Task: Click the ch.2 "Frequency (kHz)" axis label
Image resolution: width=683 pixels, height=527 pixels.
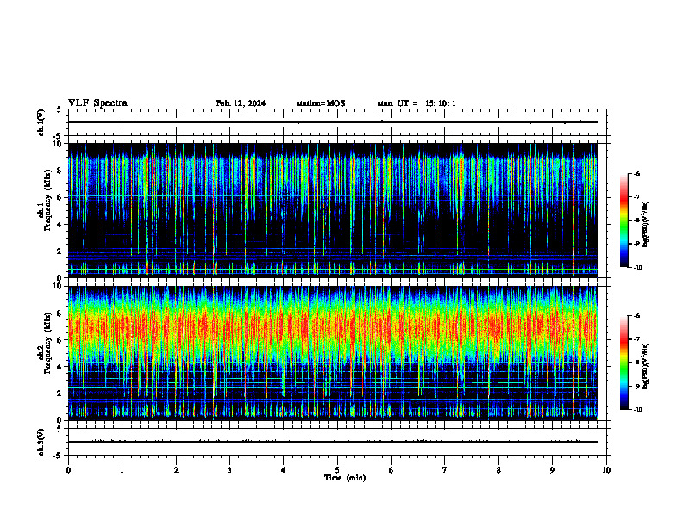Action: (47, 343)
